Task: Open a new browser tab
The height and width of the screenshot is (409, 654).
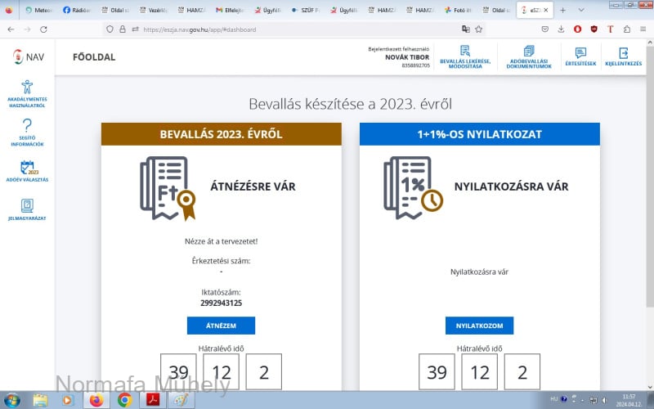Action: pos(562,10)
